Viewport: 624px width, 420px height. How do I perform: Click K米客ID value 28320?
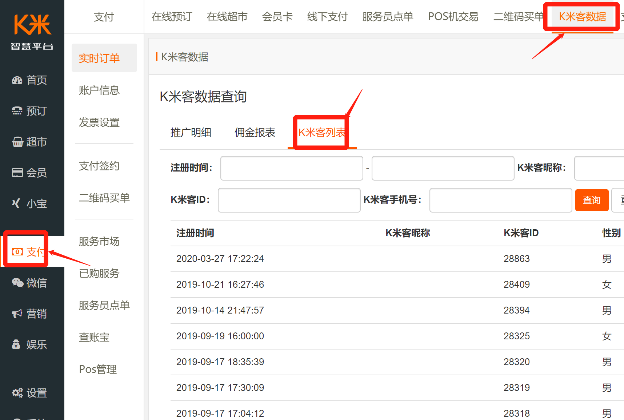coord(517,362)
